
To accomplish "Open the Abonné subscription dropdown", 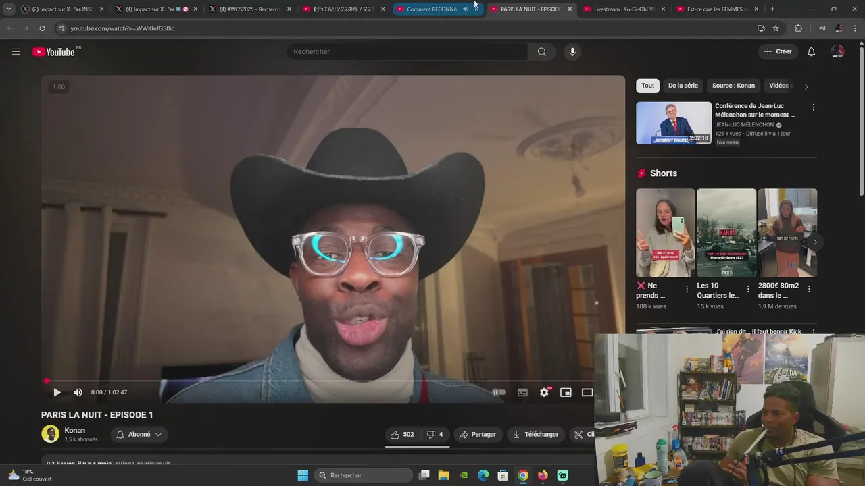I will click(139, 435).
